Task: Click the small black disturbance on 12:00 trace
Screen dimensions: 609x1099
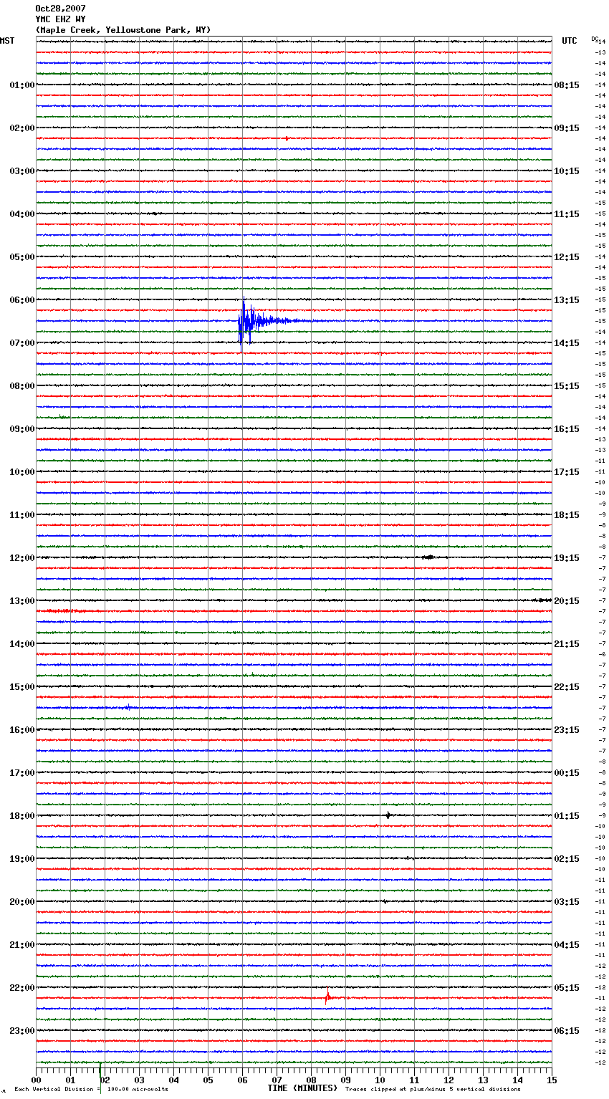Action: [x=429, y=557]
